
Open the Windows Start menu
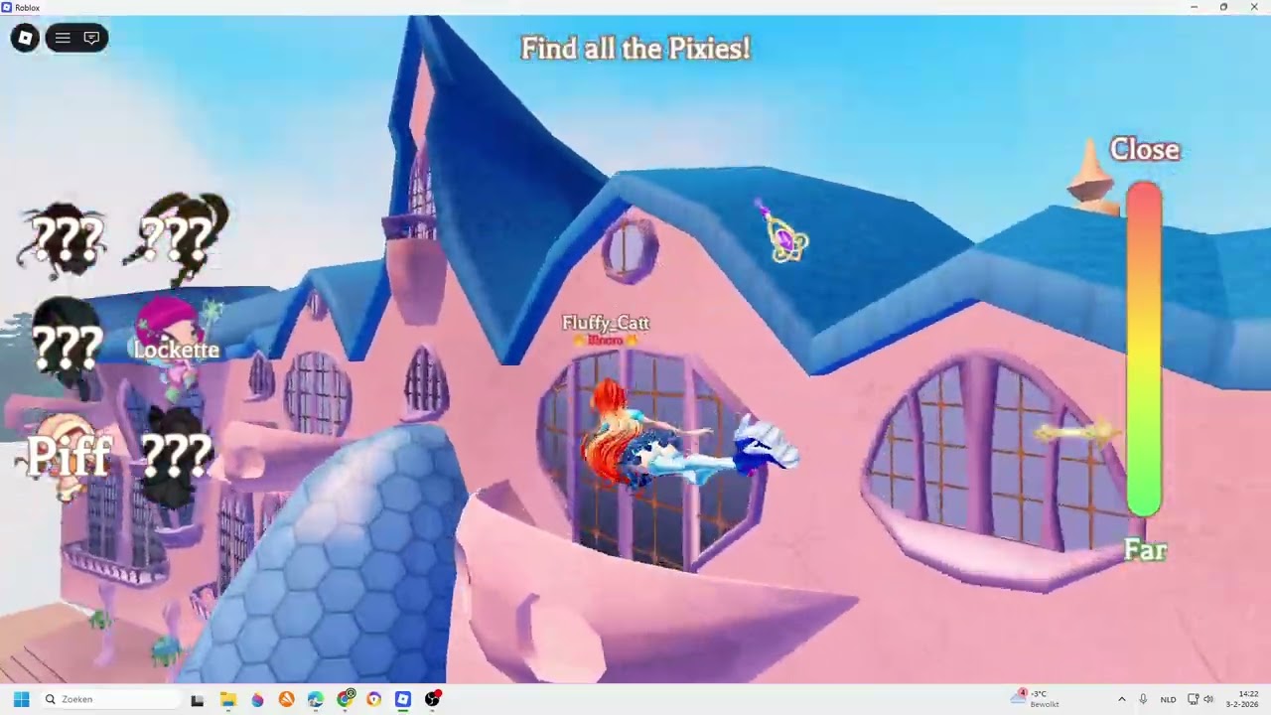pyautogui.click(x=21, y=699)
